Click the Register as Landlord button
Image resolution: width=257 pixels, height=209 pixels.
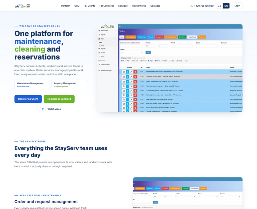(x=59, y=99)
